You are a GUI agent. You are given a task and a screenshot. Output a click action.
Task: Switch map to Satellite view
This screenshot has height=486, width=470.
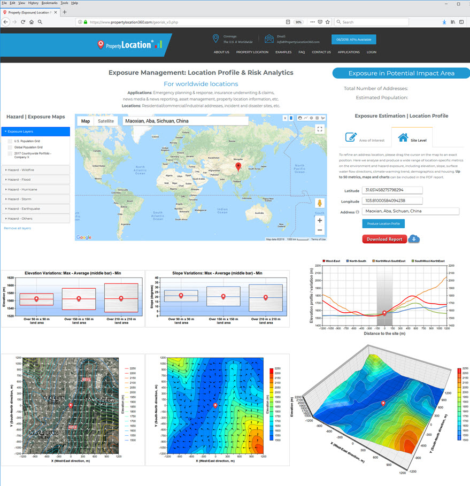pyautogui.click(x=106, y=121)
